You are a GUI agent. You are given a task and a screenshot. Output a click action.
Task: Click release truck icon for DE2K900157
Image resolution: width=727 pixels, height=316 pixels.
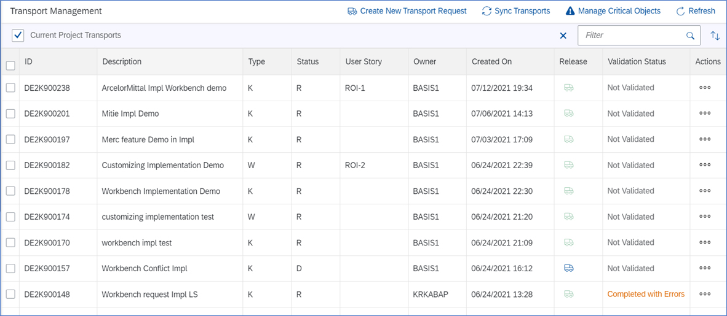click(x=568, y=268)
